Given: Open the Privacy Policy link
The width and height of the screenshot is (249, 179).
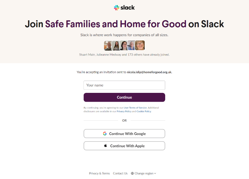Looking at the screenshot, I should click(x=124, y=111).
